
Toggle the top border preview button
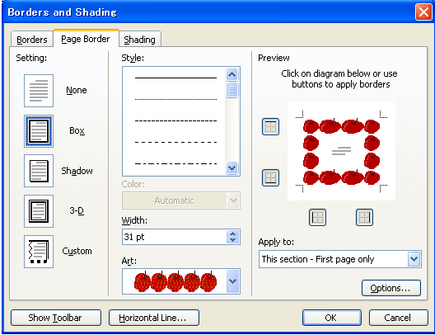[x=270, y=127]
